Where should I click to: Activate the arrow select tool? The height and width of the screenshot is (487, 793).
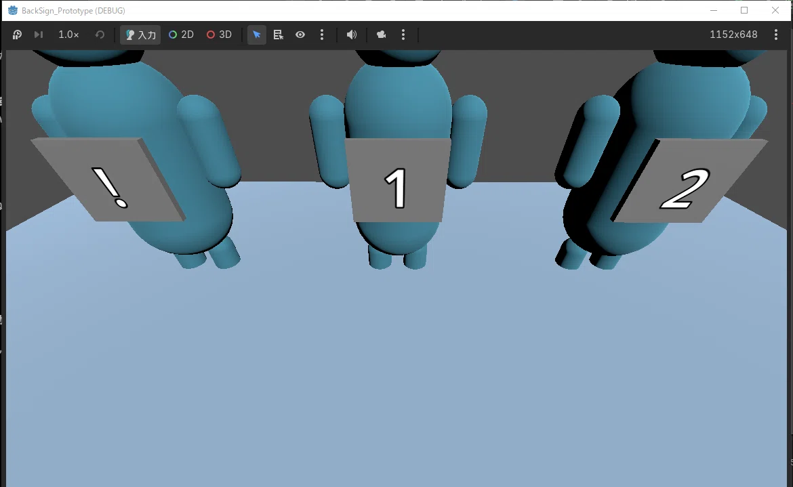click(x=256, y=35)
